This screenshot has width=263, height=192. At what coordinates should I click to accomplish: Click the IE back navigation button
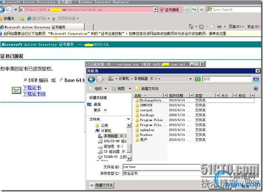coord(2,9)
